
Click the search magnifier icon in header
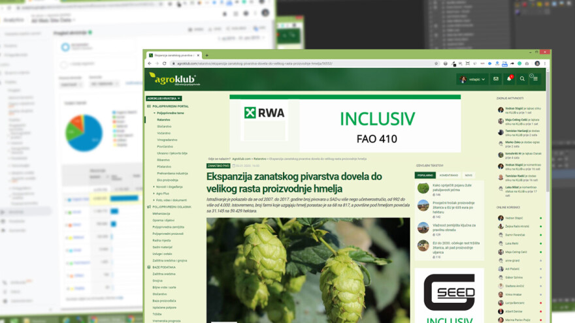(x=522, y=79)
